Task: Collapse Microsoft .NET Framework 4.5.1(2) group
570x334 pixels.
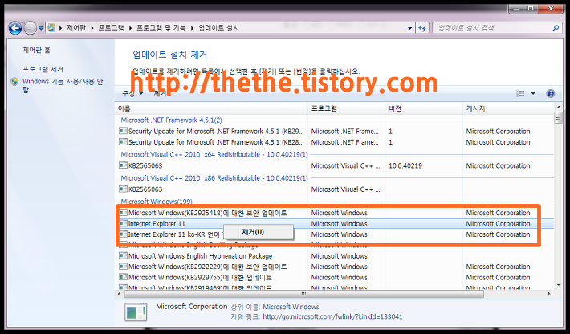Action: pos(171,120)
